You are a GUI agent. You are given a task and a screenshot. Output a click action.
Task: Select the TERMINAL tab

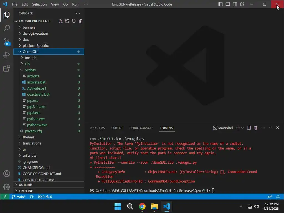[x=167, y=128]
